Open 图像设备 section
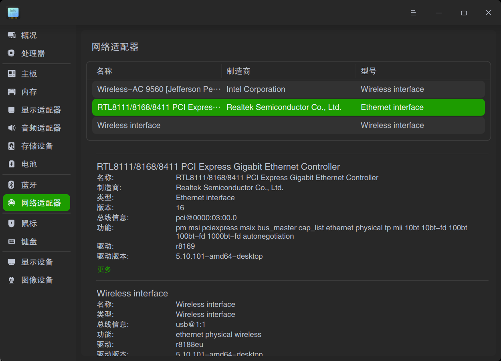 [36, 280]
